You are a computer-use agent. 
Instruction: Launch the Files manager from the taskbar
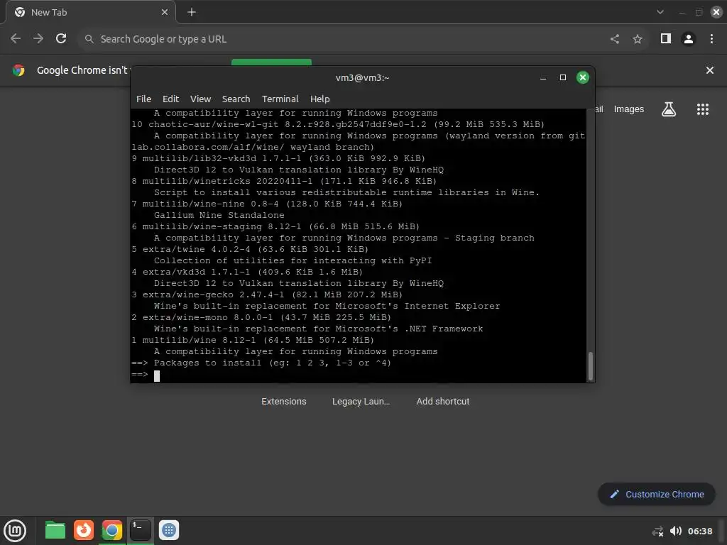pos(55,530)
